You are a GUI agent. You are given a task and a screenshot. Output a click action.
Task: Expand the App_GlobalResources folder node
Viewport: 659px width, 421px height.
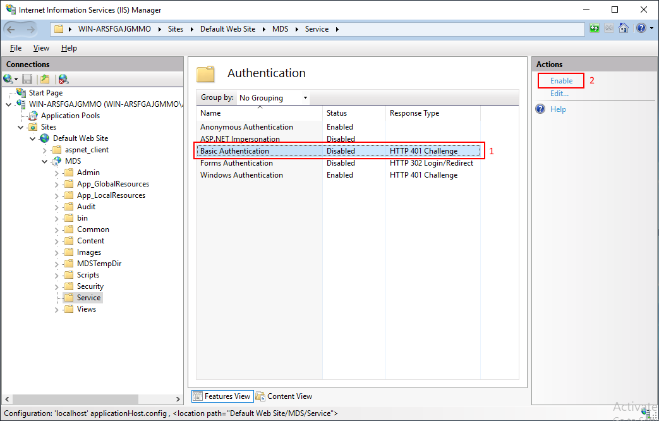57,184
